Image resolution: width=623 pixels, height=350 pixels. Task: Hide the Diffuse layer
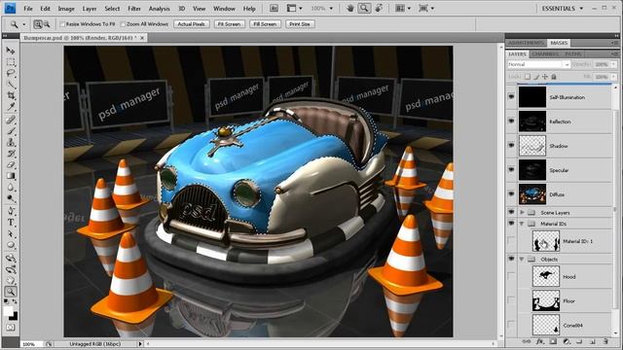(x=511, y=194)
